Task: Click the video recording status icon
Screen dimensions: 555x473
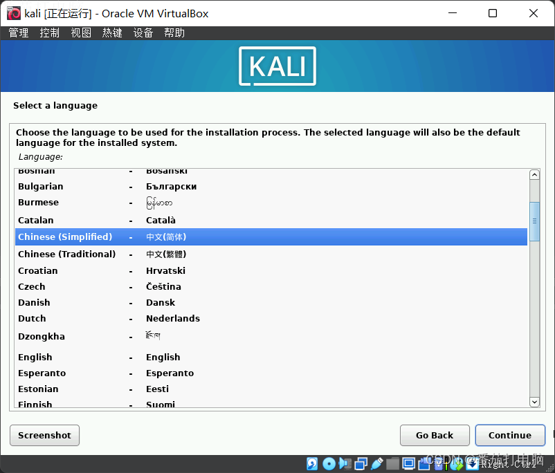Action: (x=424, y=463)
